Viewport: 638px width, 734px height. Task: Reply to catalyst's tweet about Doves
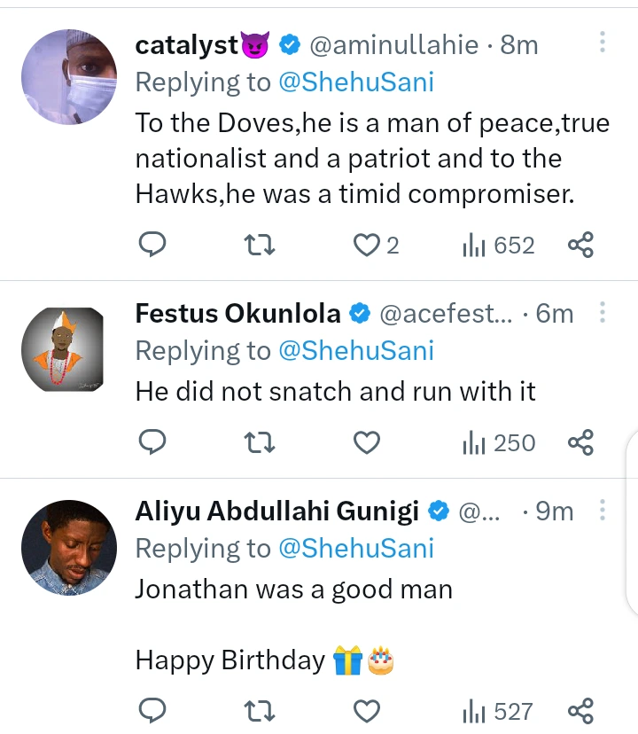pos(152,245)
